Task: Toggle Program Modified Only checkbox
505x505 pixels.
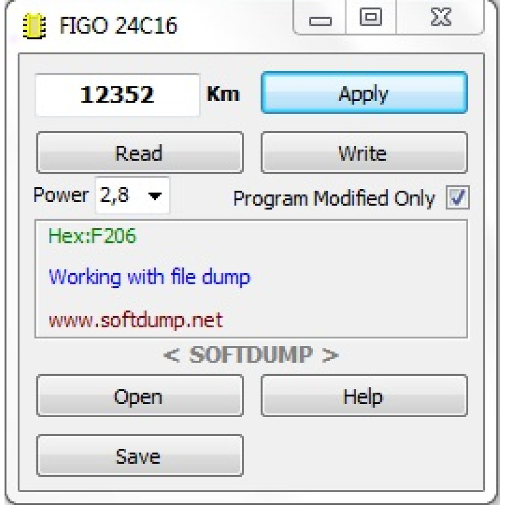Action: click(x=458, y=197)
